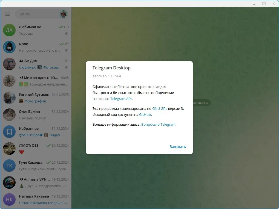Click the pin icon in None chat row
The height and width of the screenshot is (209, 279).
coord(66,51)
